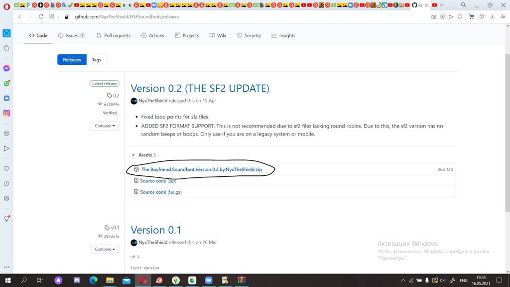Open the heart bookmark icon in address bar
Viewport: 510px width, 287px height.
(460, 17)
